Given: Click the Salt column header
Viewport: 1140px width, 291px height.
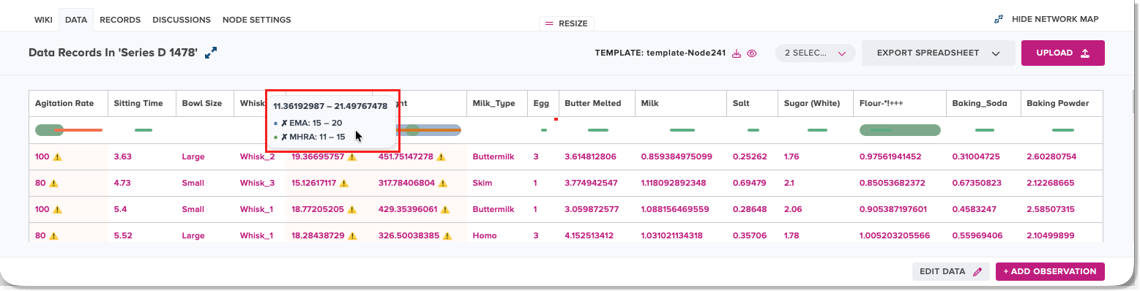Looking at the screenshot, I should tap(752, 104).
